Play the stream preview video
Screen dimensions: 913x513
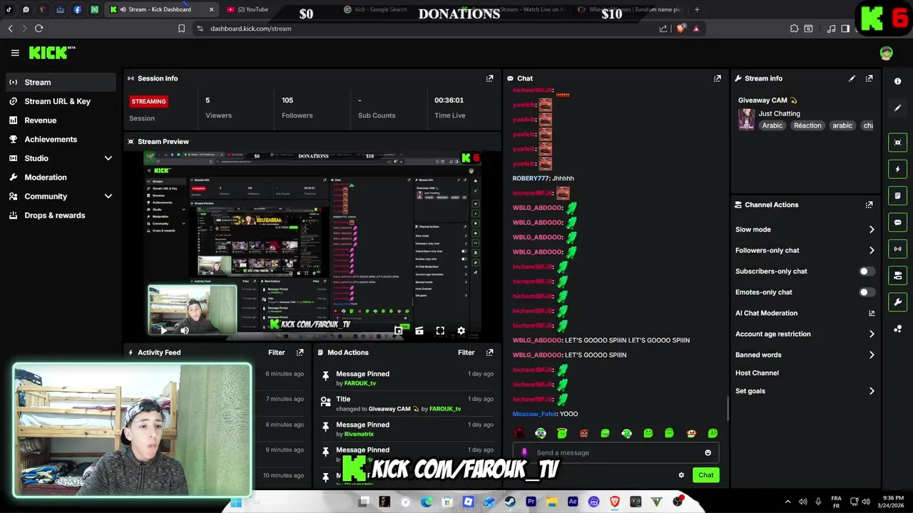coord(163,330)
